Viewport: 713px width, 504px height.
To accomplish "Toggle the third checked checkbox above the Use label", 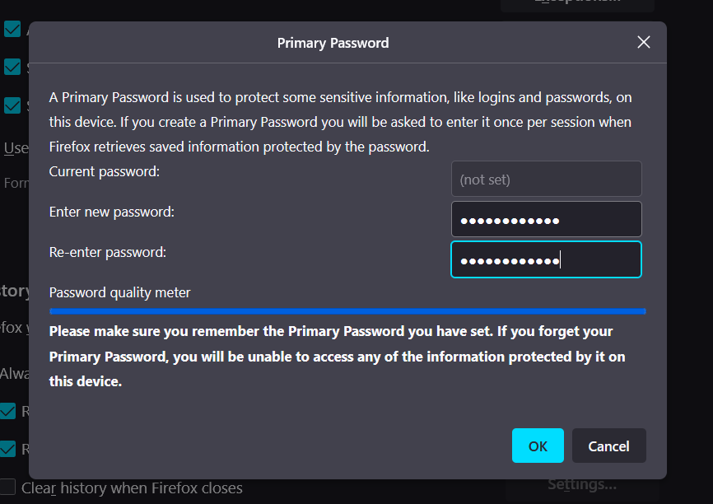I will pos(12,105).
